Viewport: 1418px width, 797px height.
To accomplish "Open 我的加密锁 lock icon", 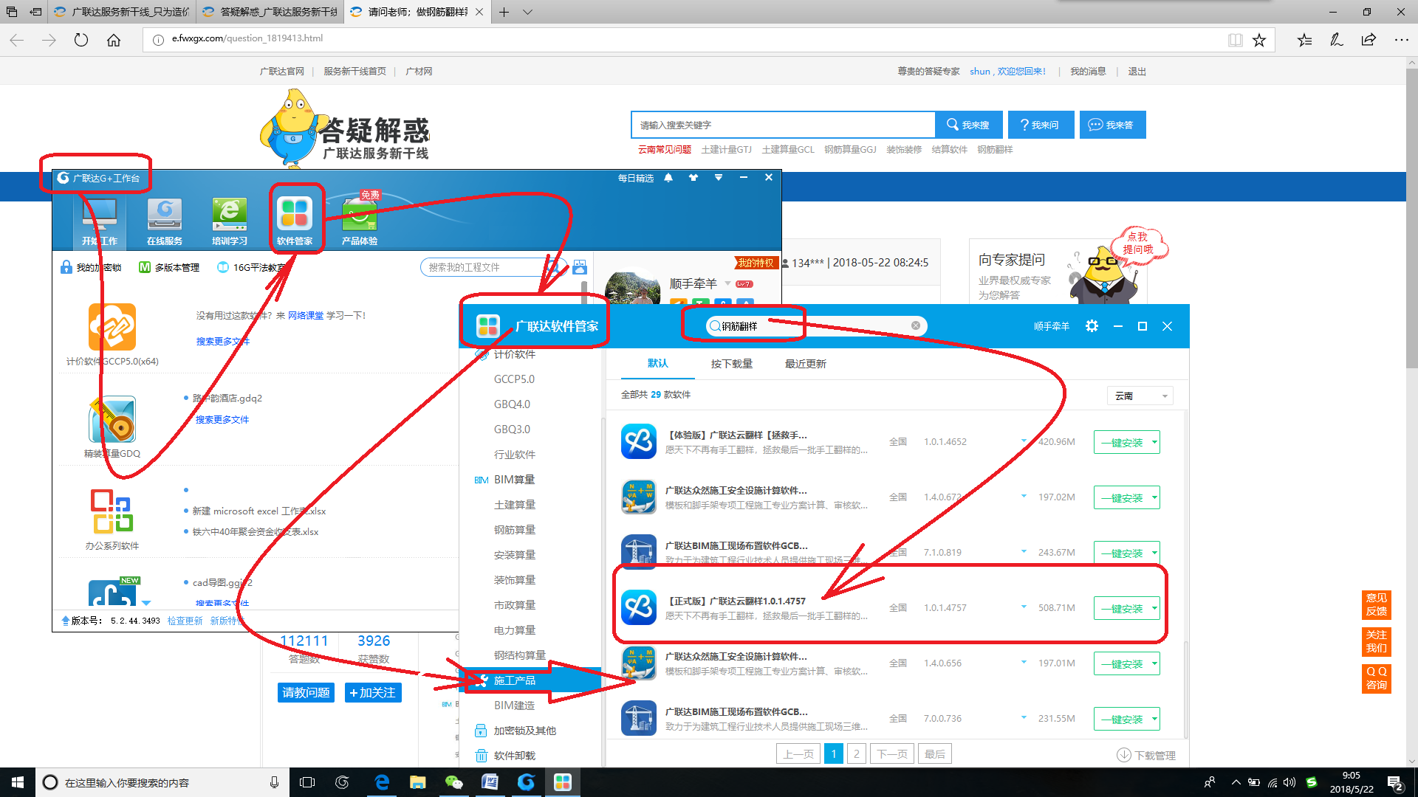I will (66, 267).
